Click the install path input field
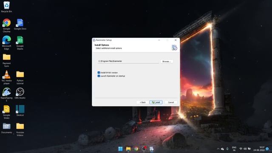This screenshot has height=153, width=272. 128,61
